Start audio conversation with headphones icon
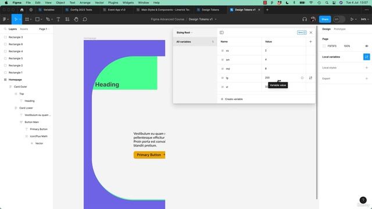The image size is (372, 209). pos(305,19)
